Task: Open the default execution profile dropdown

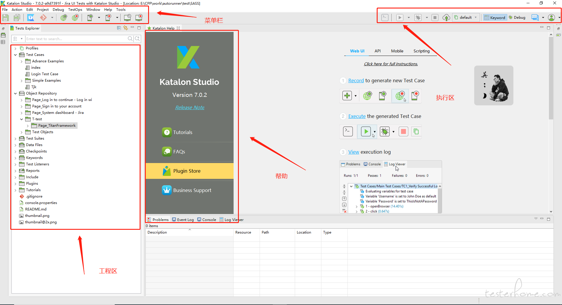Action: pyautogui.click(x=466, y=18)
